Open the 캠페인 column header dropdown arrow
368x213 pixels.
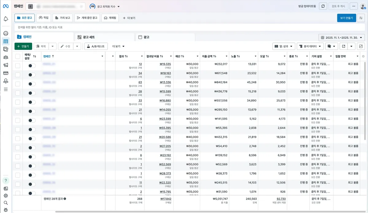pyautogui.click(x=102, y=56)
